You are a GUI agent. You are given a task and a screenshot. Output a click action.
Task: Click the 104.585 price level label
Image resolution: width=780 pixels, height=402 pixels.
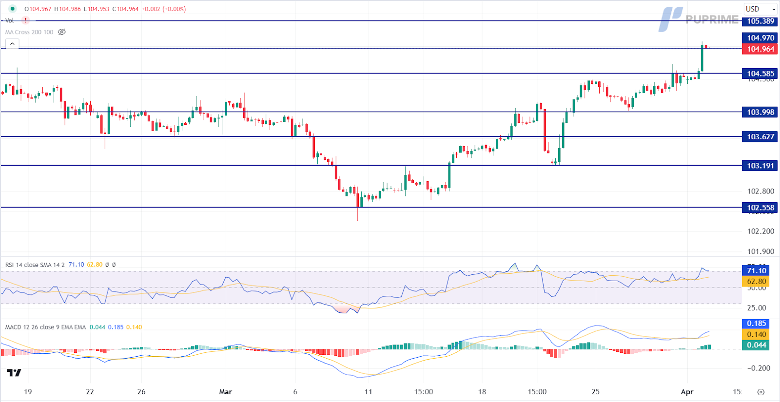pos(760,74)
